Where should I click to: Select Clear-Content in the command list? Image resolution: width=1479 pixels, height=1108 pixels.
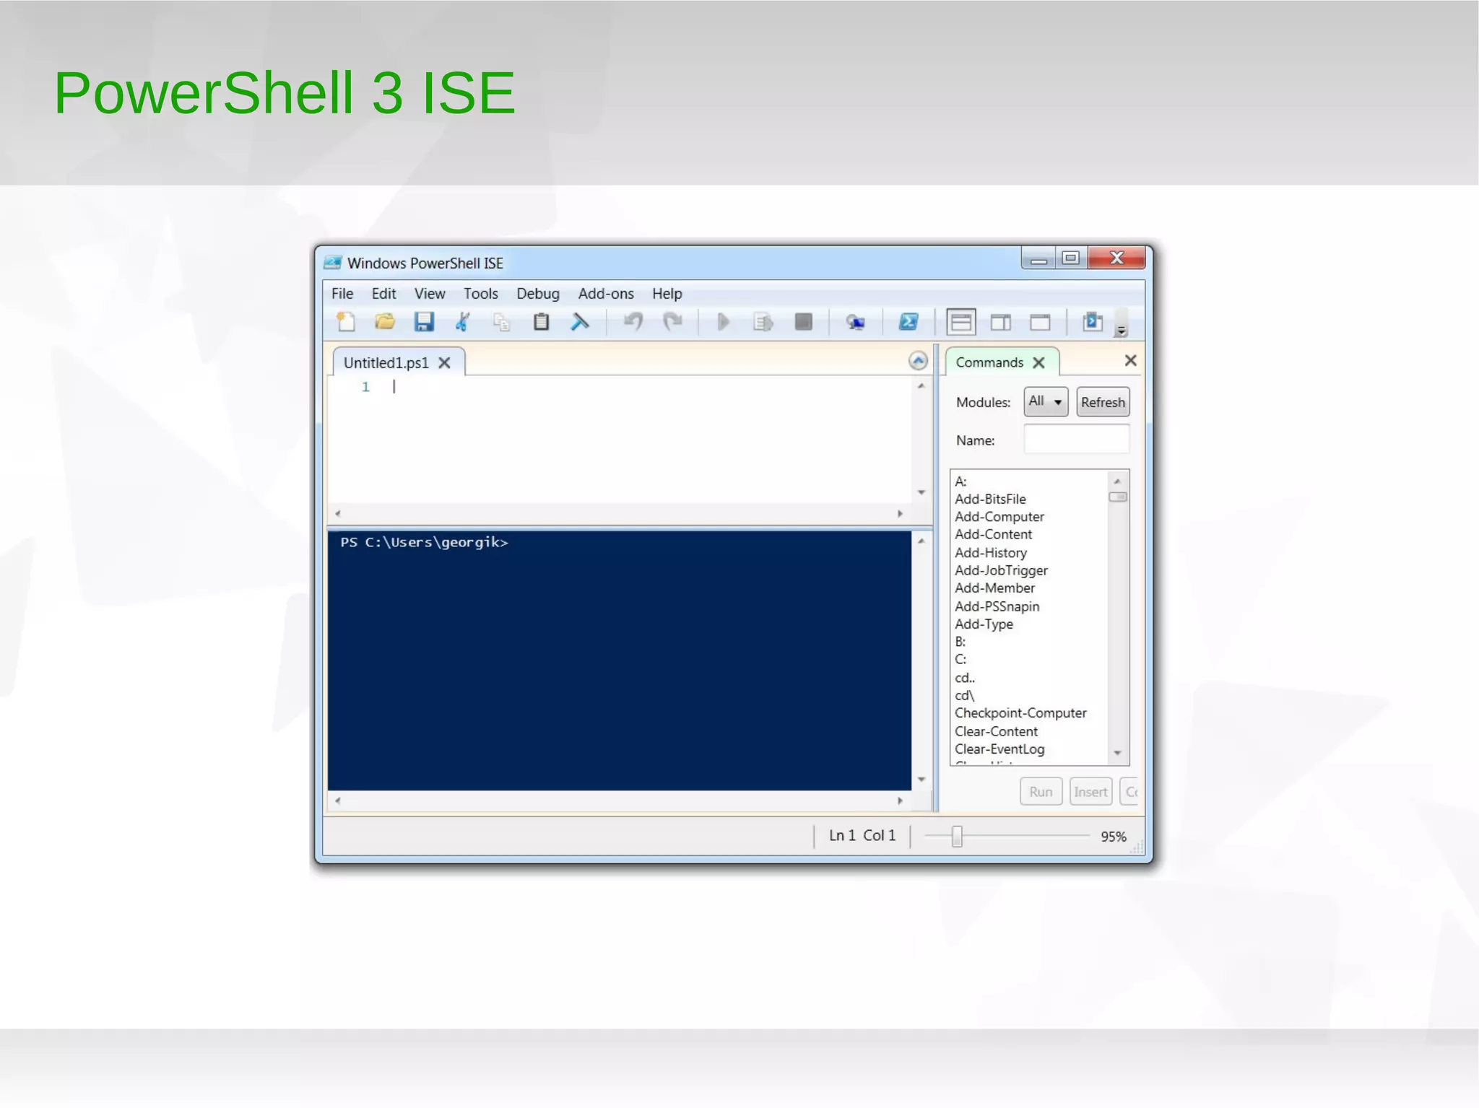click(997, 731)
